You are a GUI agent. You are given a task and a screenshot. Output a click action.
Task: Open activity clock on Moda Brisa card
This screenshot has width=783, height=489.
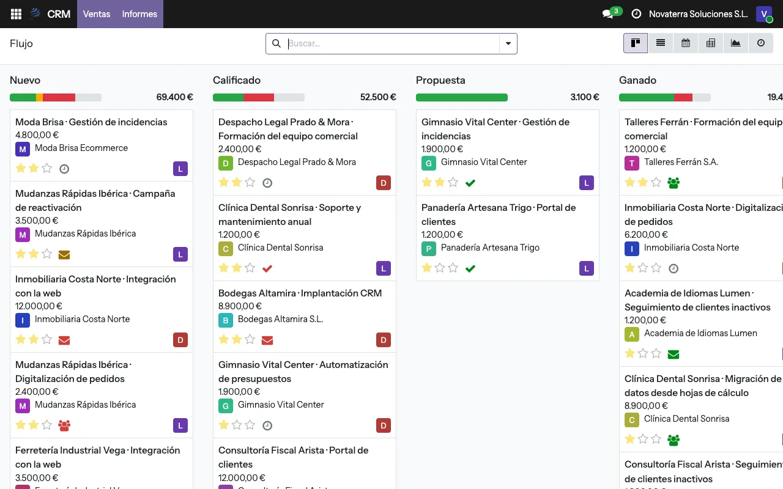tap(64, 169)
